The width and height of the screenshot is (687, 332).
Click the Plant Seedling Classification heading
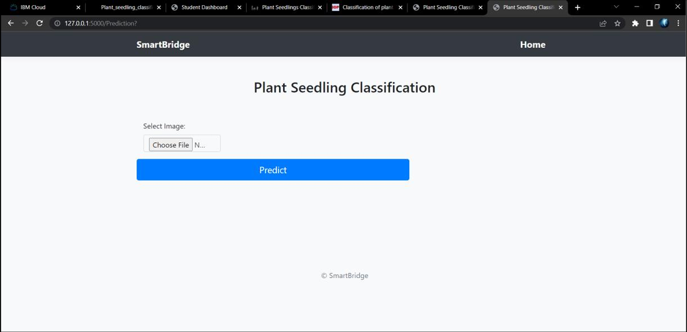(x=344, y=87)
